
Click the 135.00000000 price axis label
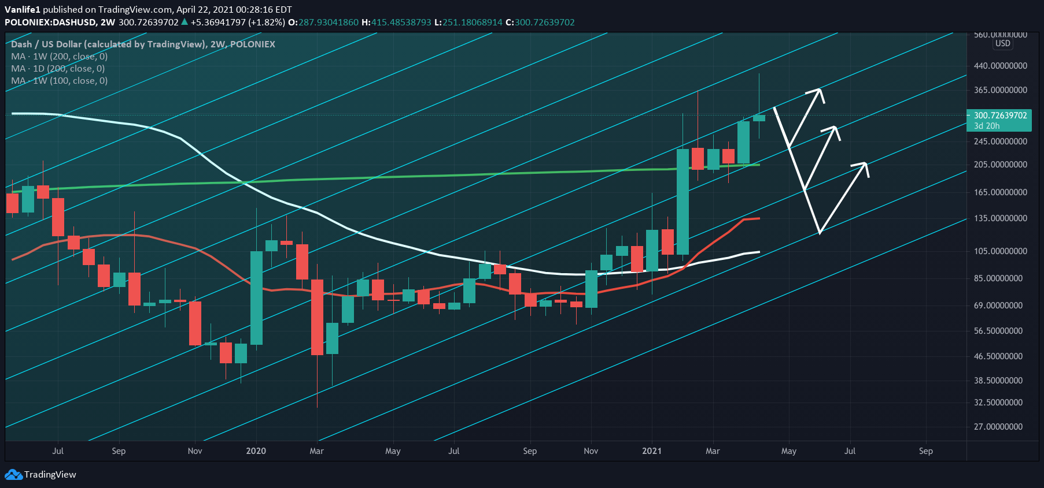(1001, 218)
